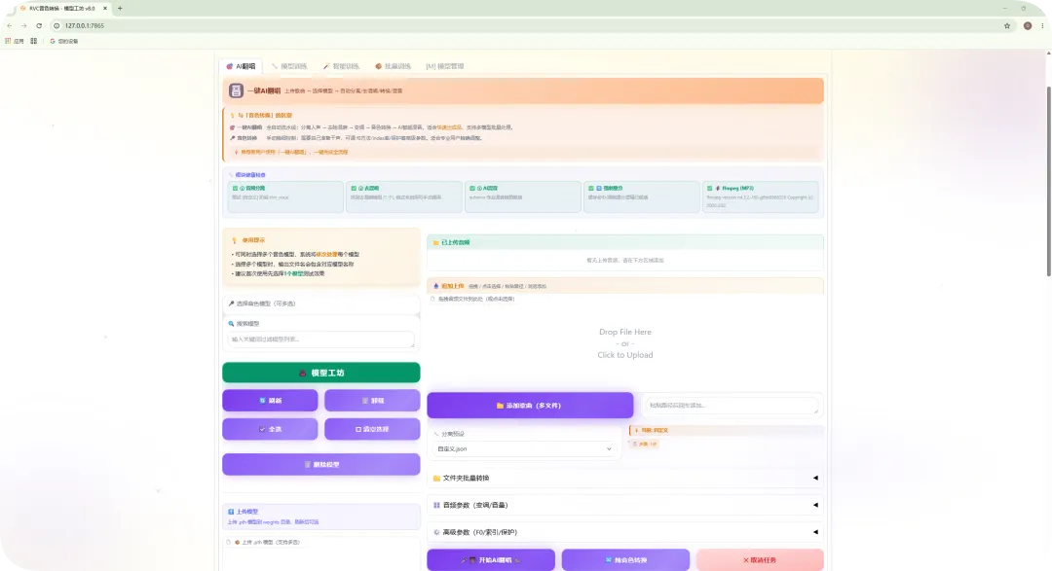Focus the 搜索模型 keyword input field
Viewport: 1052px width, 571px height.
(321, 339)
